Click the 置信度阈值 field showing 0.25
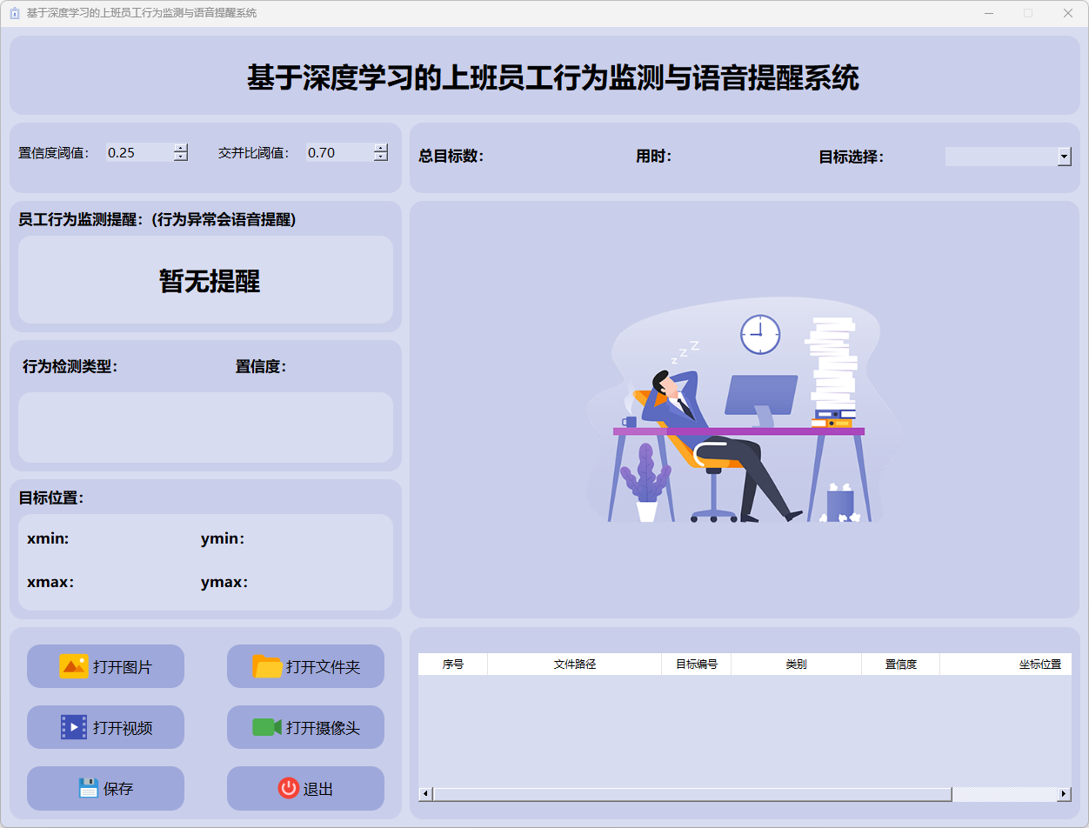The height and width of the screenshot is (828, 1089). click(139, 152)
